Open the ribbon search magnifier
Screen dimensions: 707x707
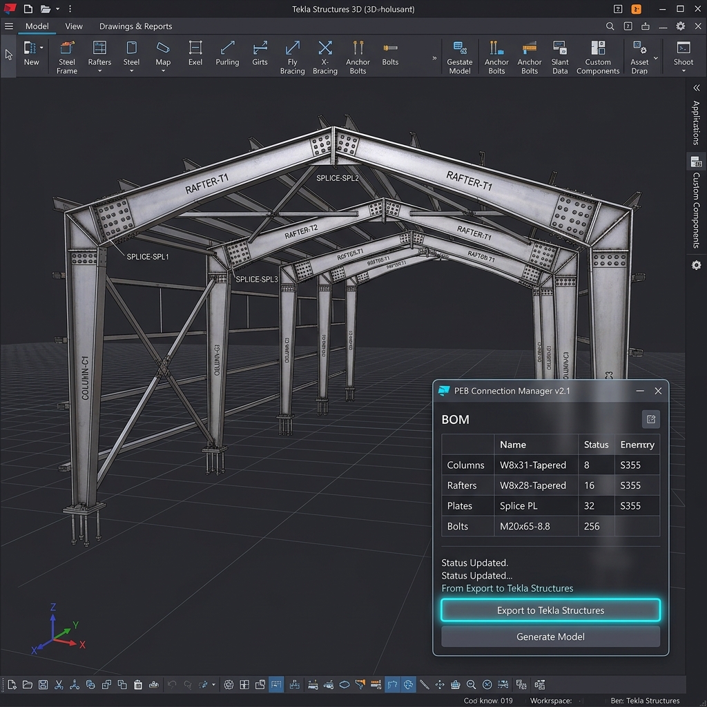pos(610,26)
